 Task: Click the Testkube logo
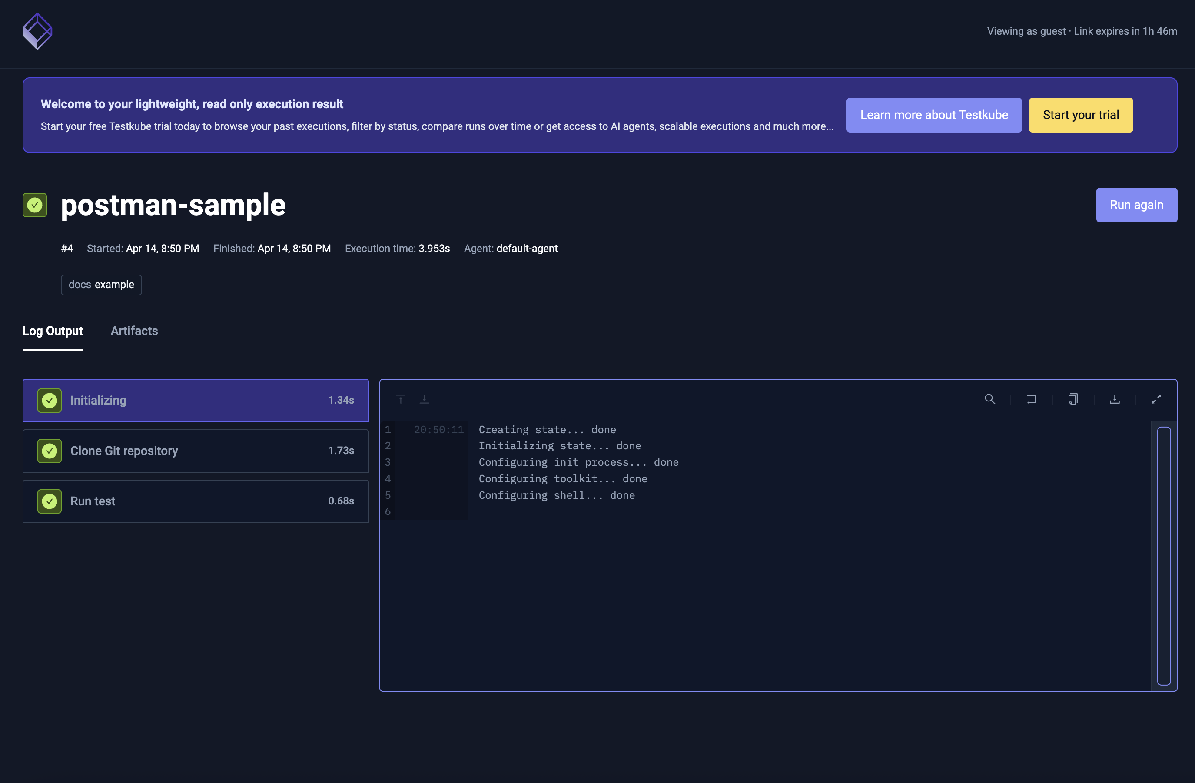[x=37, y=31]
